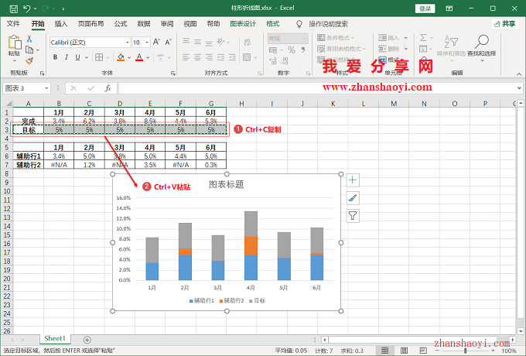The height and width of the screenshot is (356, 526).
Task: Collapse the ribbon with chevron arrow
Action: tap(519, 74)
